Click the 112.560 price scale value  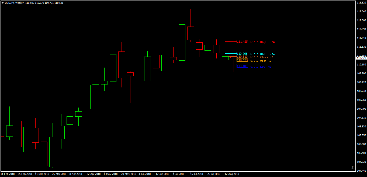click(x=361, y=20)
